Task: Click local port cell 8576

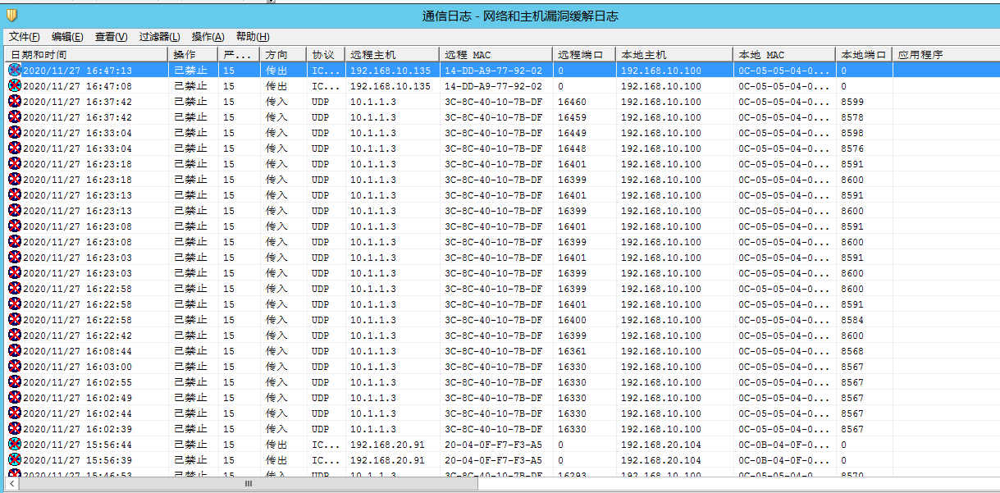Action: click(852, 148)
